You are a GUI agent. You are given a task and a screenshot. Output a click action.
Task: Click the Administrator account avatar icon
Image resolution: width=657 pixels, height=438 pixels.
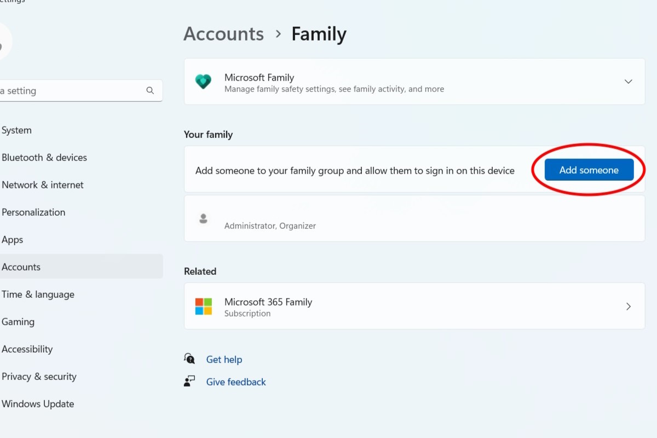point(203,218)
